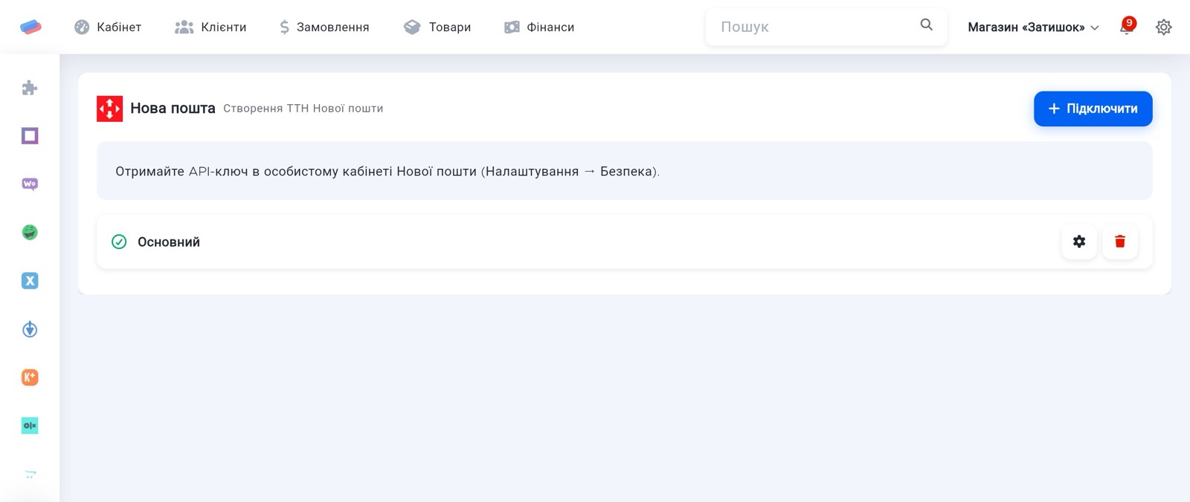Screen dimensions: 1190x502
Task: Open the OLX sidebar icon
Action: pos(30,425)
